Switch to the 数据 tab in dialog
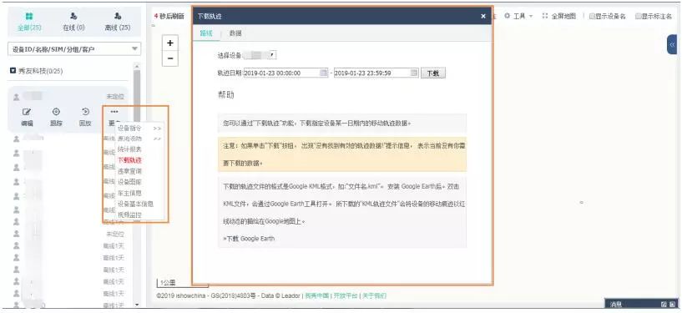This screenshot has width=682, height=313. coord(235,33)
